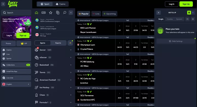Bet 4/1 on KKS Lech Poznan win
The height and width of the screenshot is (107, 197).
[120, 29]
